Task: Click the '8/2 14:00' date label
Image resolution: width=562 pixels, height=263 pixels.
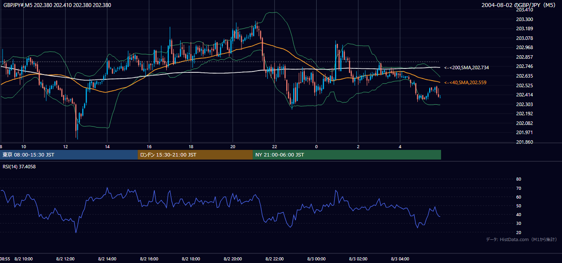Action: click(107, 259)
